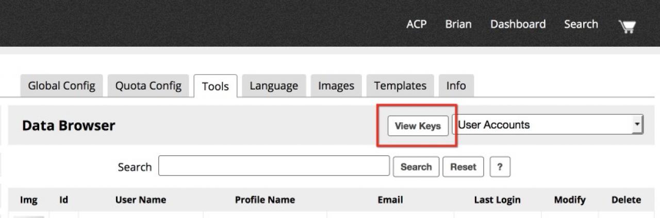Switch to the Templates tab
Viewport: 660px width, 218px height.
pos(400,86)
